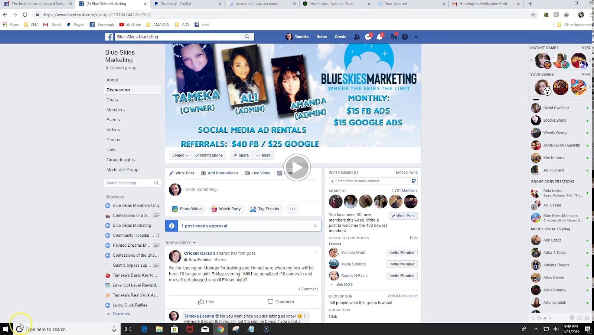Hide the suggested members section
Viewport: 594px width, 335px height.
tap(414, 238)
